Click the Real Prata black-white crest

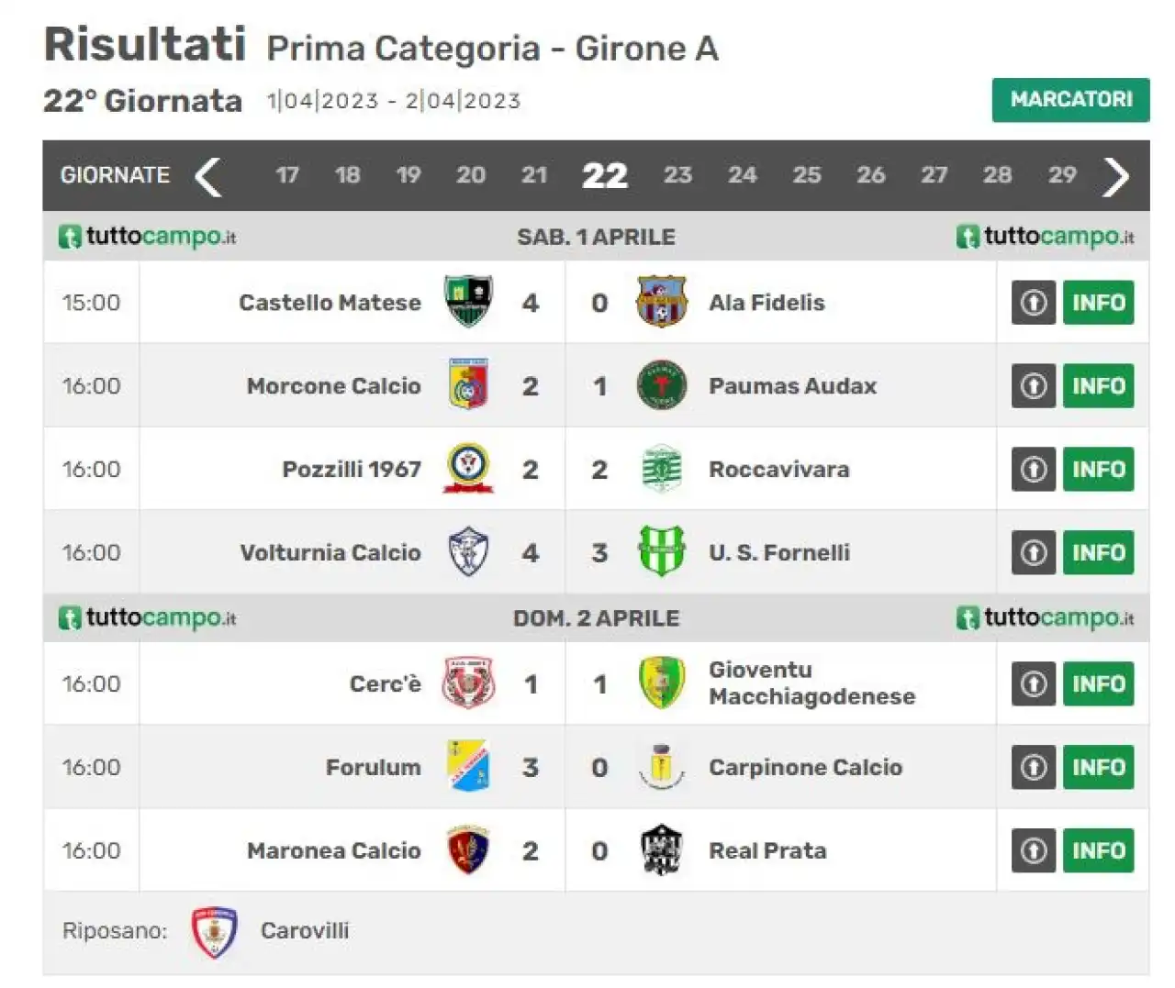point(661,850)
